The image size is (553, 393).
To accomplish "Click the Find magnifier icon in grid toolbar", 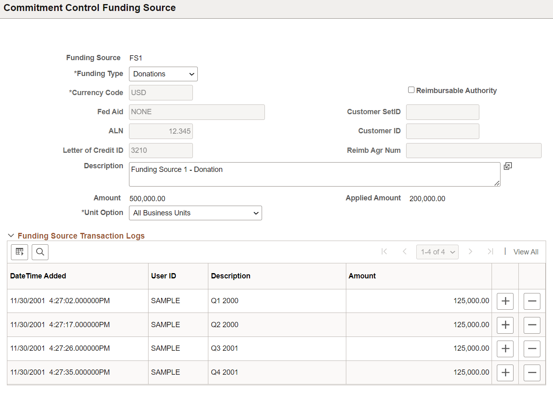I will 40,252.
